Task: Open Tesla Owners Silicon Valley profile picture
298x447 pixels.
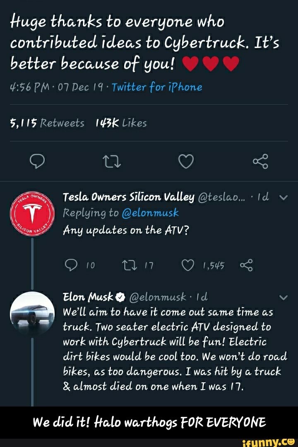Action: click(33, 214)
